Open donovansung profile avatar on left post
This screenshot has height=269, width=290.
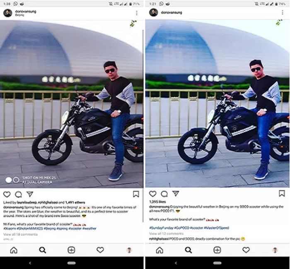(x=8, y=13)
